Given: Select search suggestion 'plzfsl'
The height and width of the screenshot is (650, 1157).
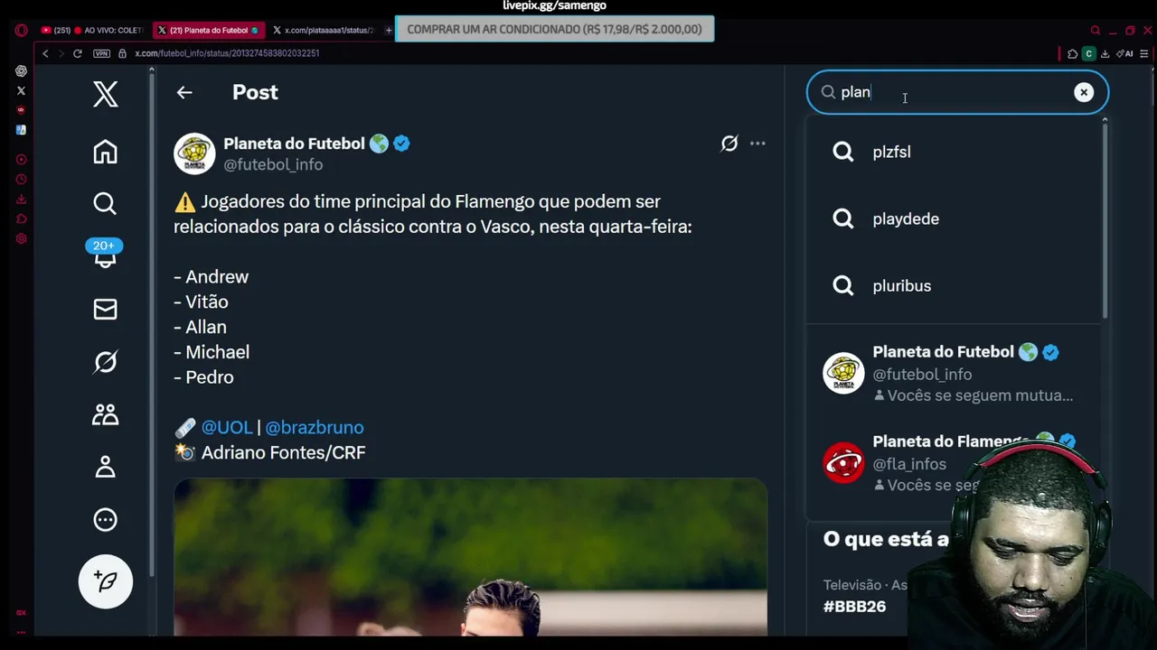Looking at the screenshot, I should (x=955, y=152).
